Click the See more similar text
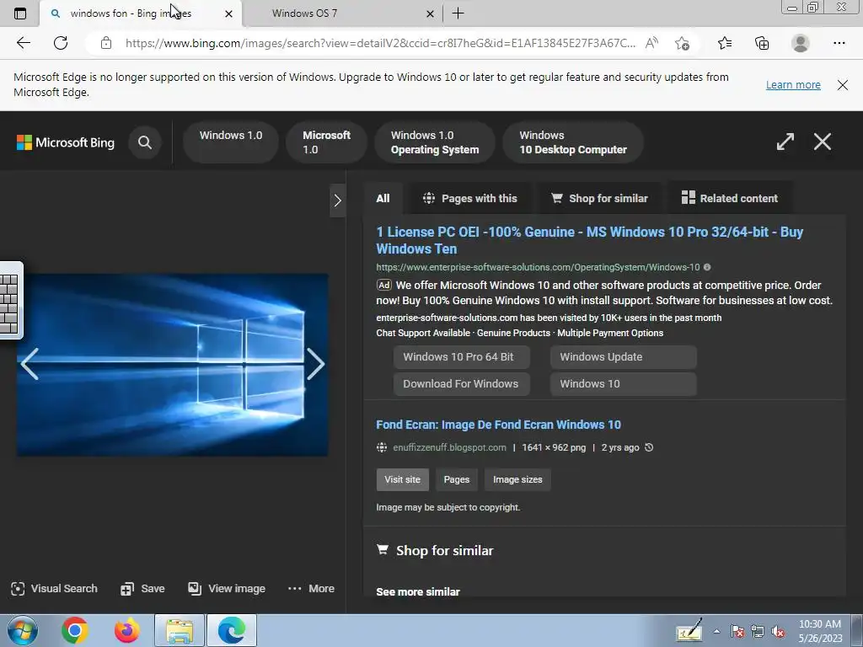 [418, 592]
